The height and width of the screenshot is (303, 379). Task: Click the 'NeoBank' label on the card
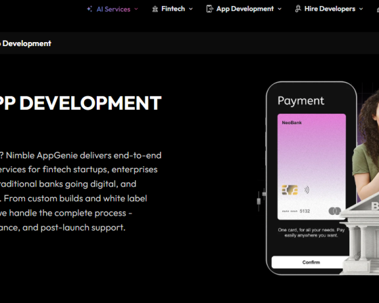pyautogui.click(x=291, y=123)
